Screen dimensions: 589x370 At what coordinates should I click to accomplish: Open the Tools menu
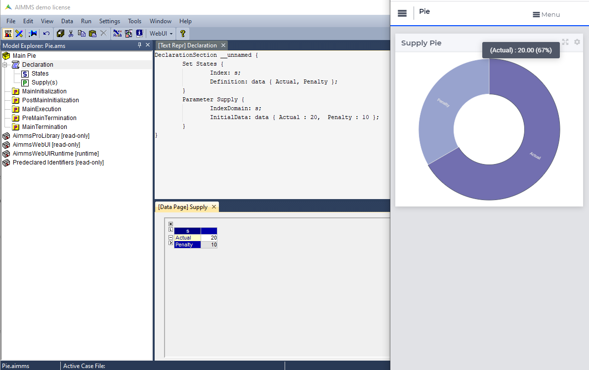pyautogui.click(x=134, y=21)
